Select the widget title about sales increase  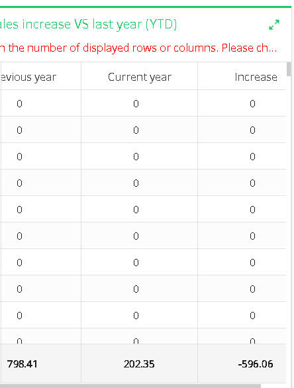pyautogui.click(x=88, y=24)
